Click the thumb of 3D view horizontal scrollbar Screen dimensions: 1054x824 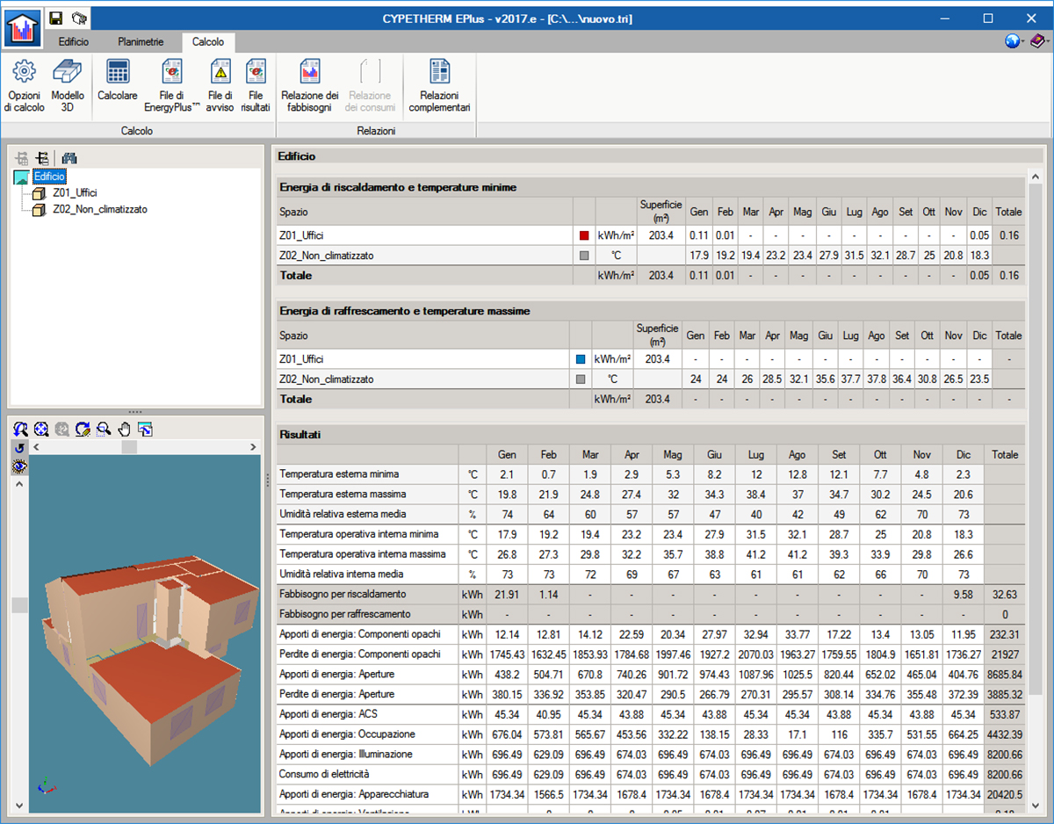pyautogui.click(x=129, y=447)
